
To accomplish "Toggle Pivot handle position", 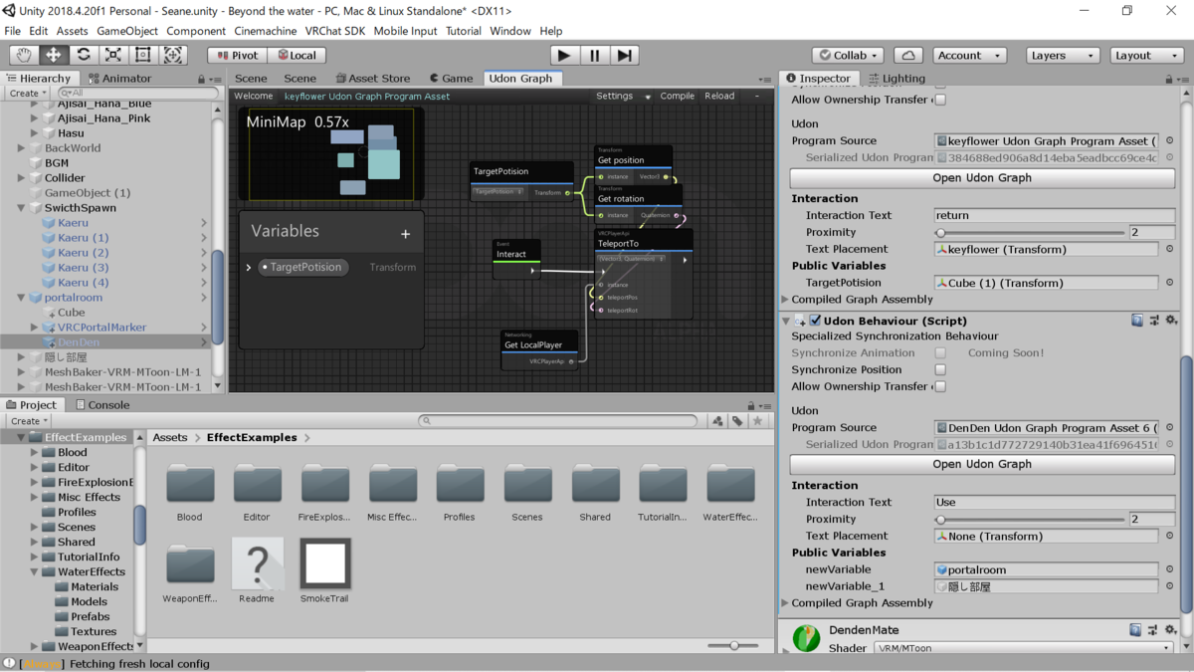I will (x=237, y=56).
